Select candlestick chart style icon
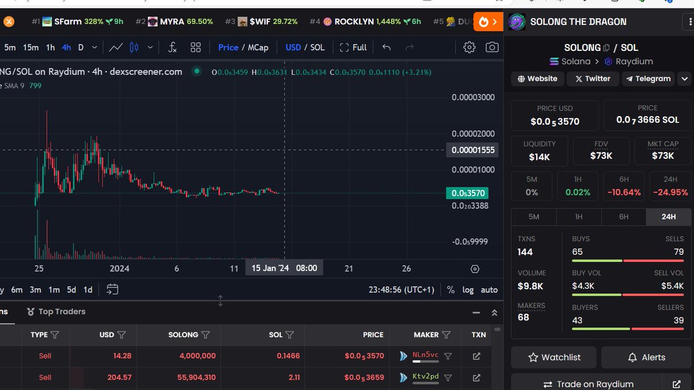The image size is (694, 390). 134,47
